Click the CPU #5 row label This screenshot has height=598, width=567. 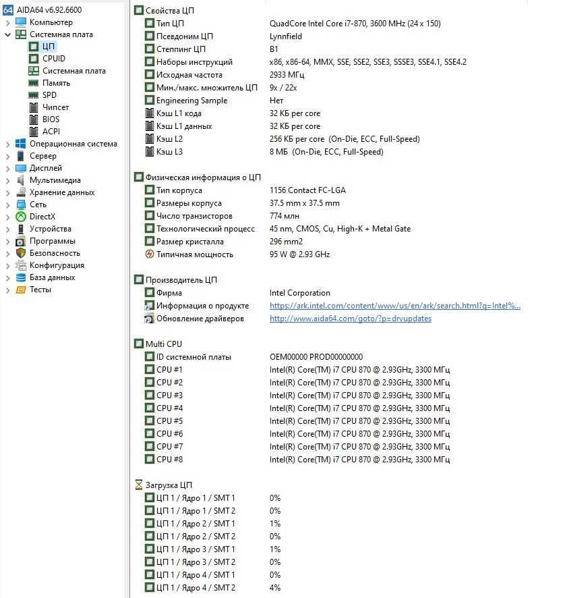[x=170, y=421]
